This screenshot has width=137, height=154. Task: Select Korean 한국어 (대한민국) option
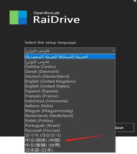point(70,135)
